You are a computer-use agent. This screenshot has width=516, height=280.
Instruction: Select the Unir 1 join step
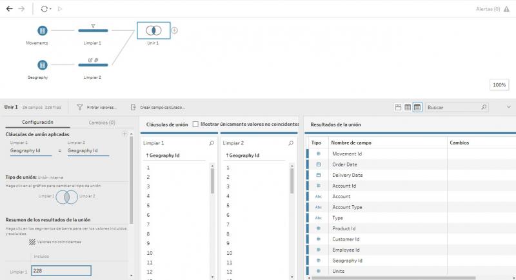coord(154,30)
